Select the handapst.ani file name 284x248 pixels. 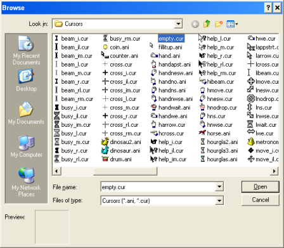coord(174,65)
